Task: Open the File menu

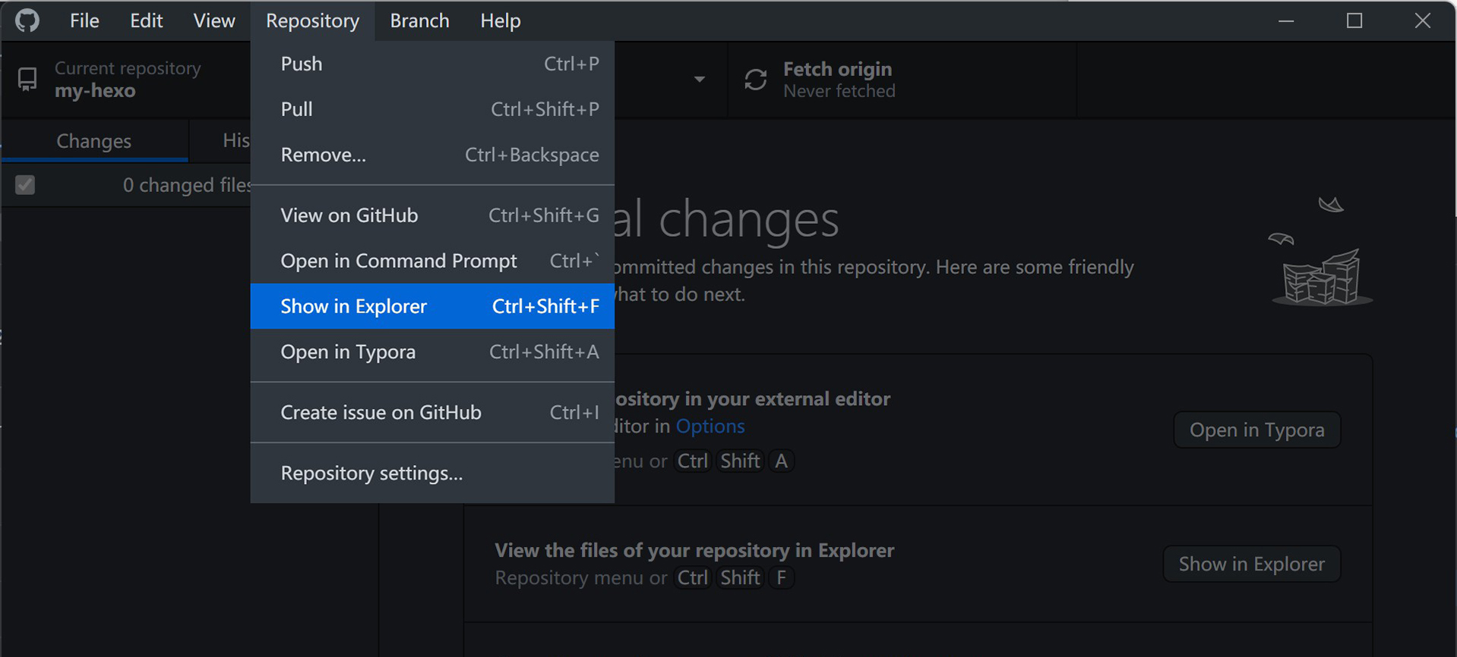Action: pos(84,20)
